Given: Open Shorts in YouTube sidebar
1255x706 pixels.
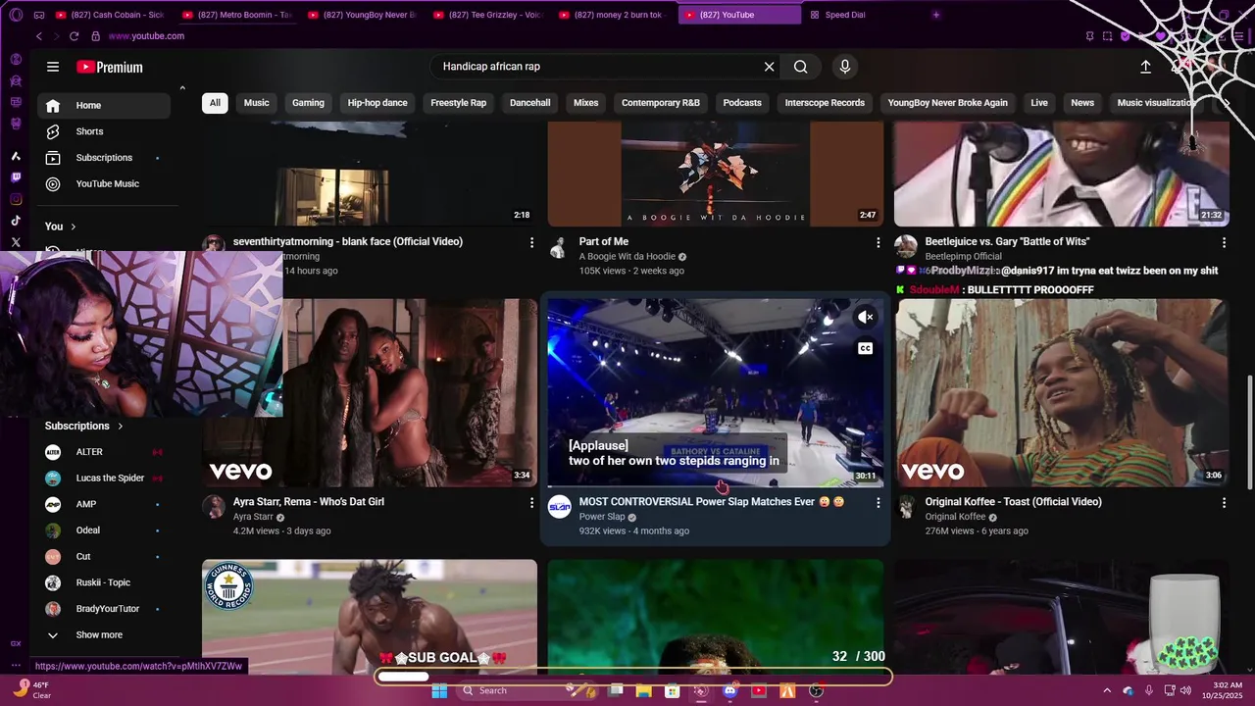Looking at the screenshot, I should pyautogui.click(x=104, y=131).
